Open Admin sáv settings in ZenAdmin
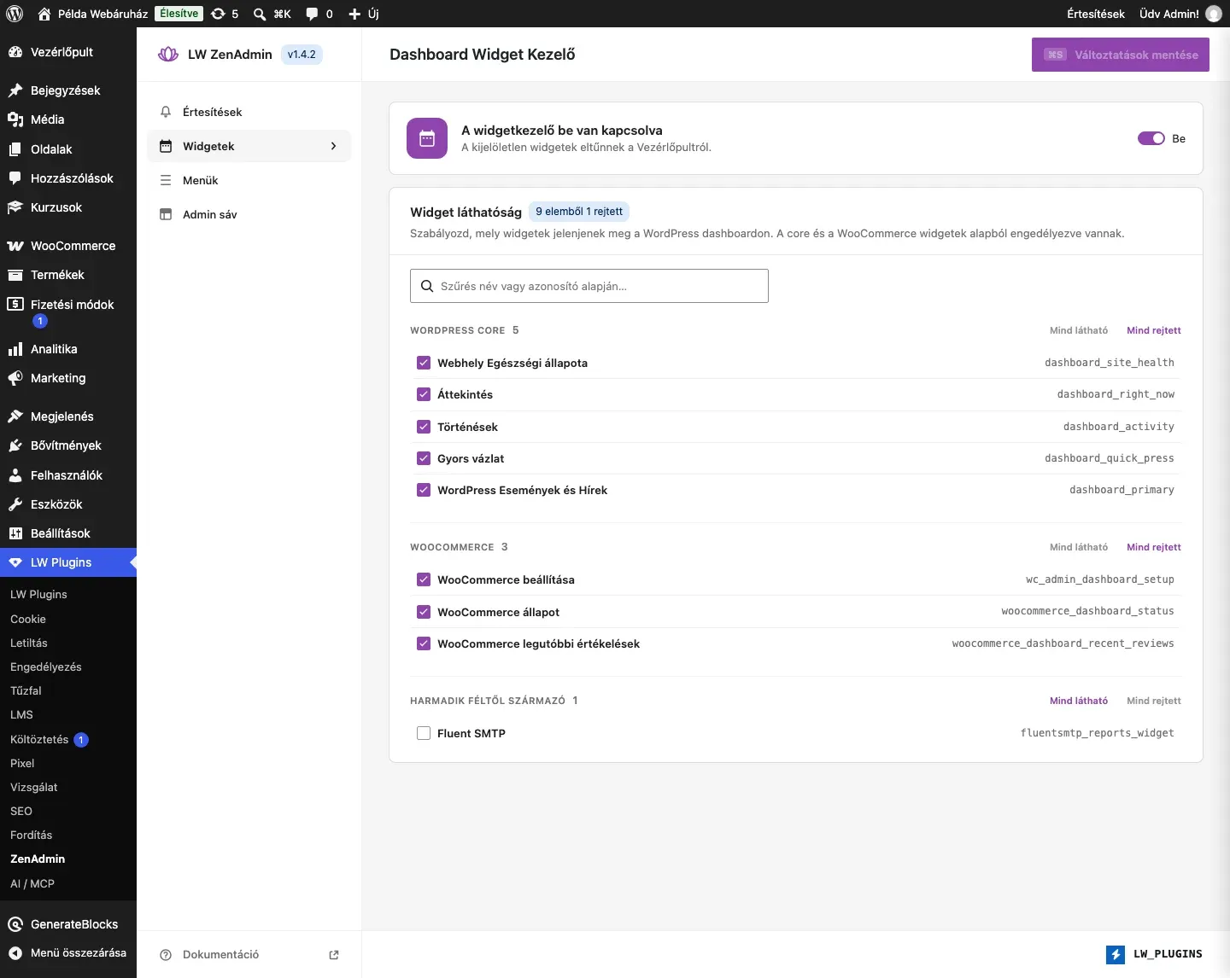The height and width of the screenshot is (978, 1230). click(x=249, y=214)
